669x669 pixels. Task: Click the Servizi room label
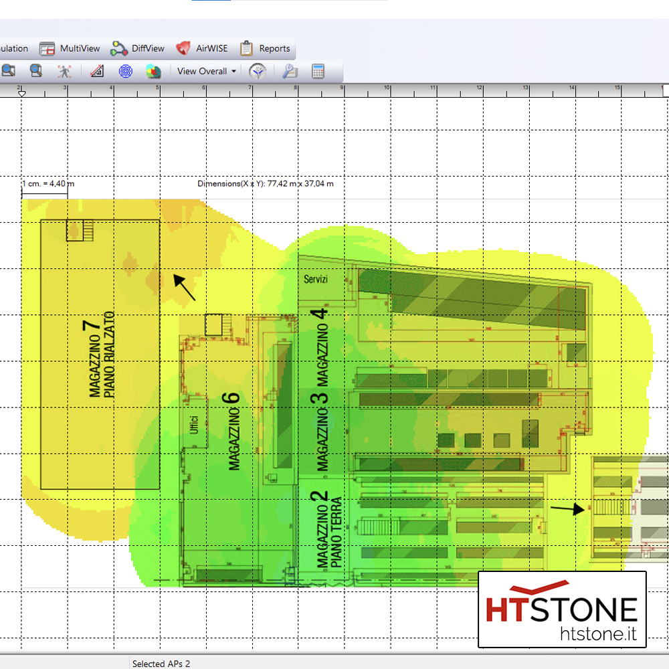click(316, 279)
